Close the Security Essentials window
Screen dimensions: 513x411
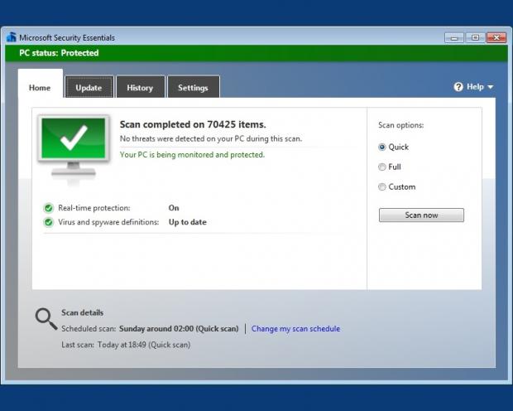[496, 37]
